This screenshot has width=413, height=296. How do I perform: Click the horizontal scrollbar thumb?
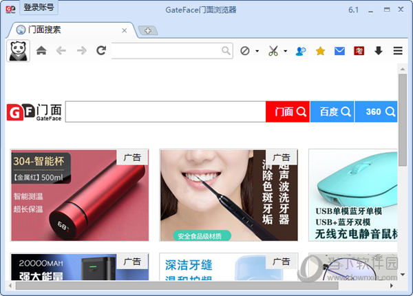177,286
